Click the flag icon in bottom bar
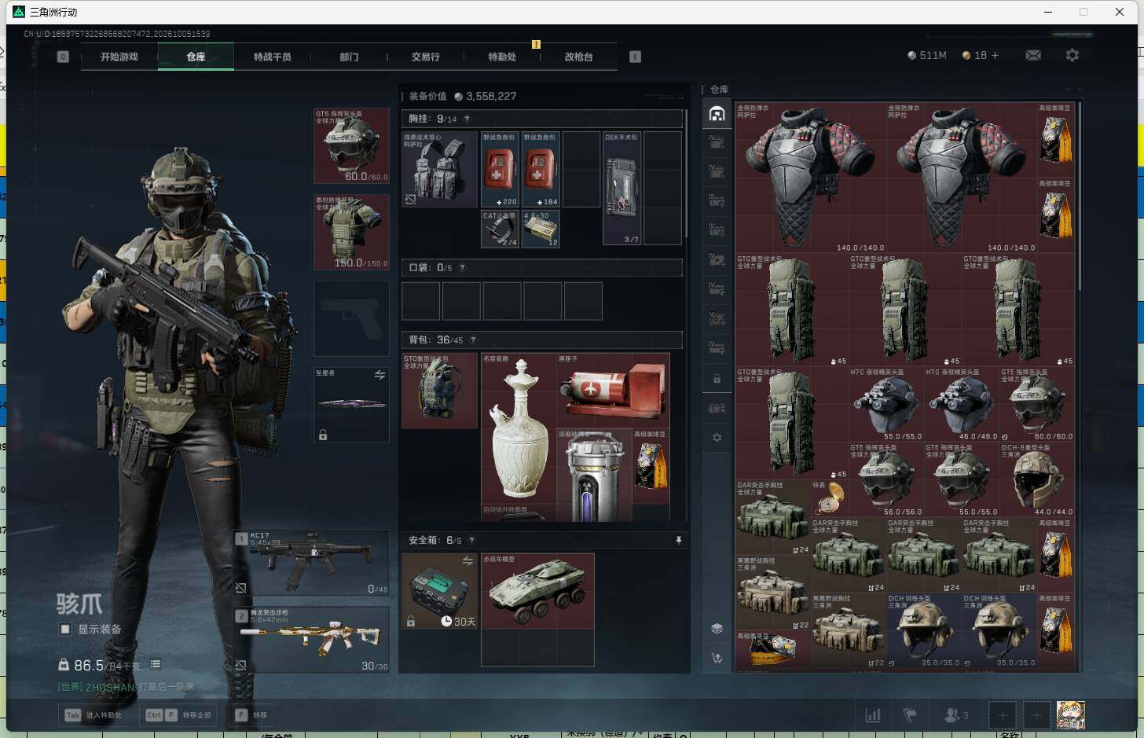 click(x=910, y=715)
